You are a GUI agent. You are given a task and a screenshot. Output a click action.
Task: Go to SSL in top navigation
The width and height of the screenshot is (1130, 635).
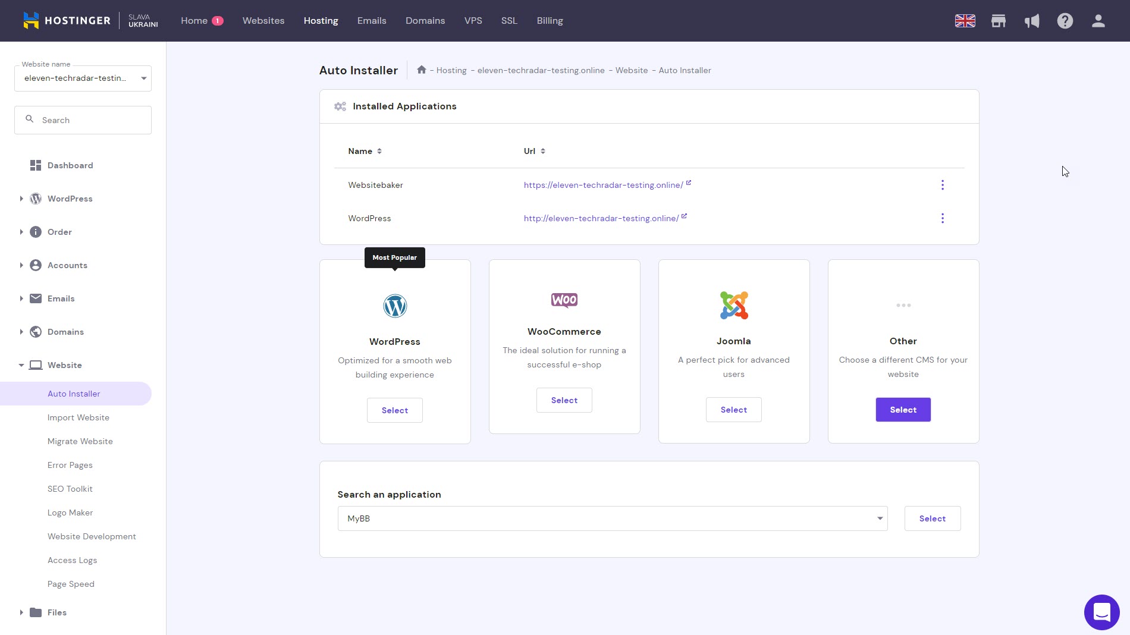pyautogui.click(x=509, y=21)
